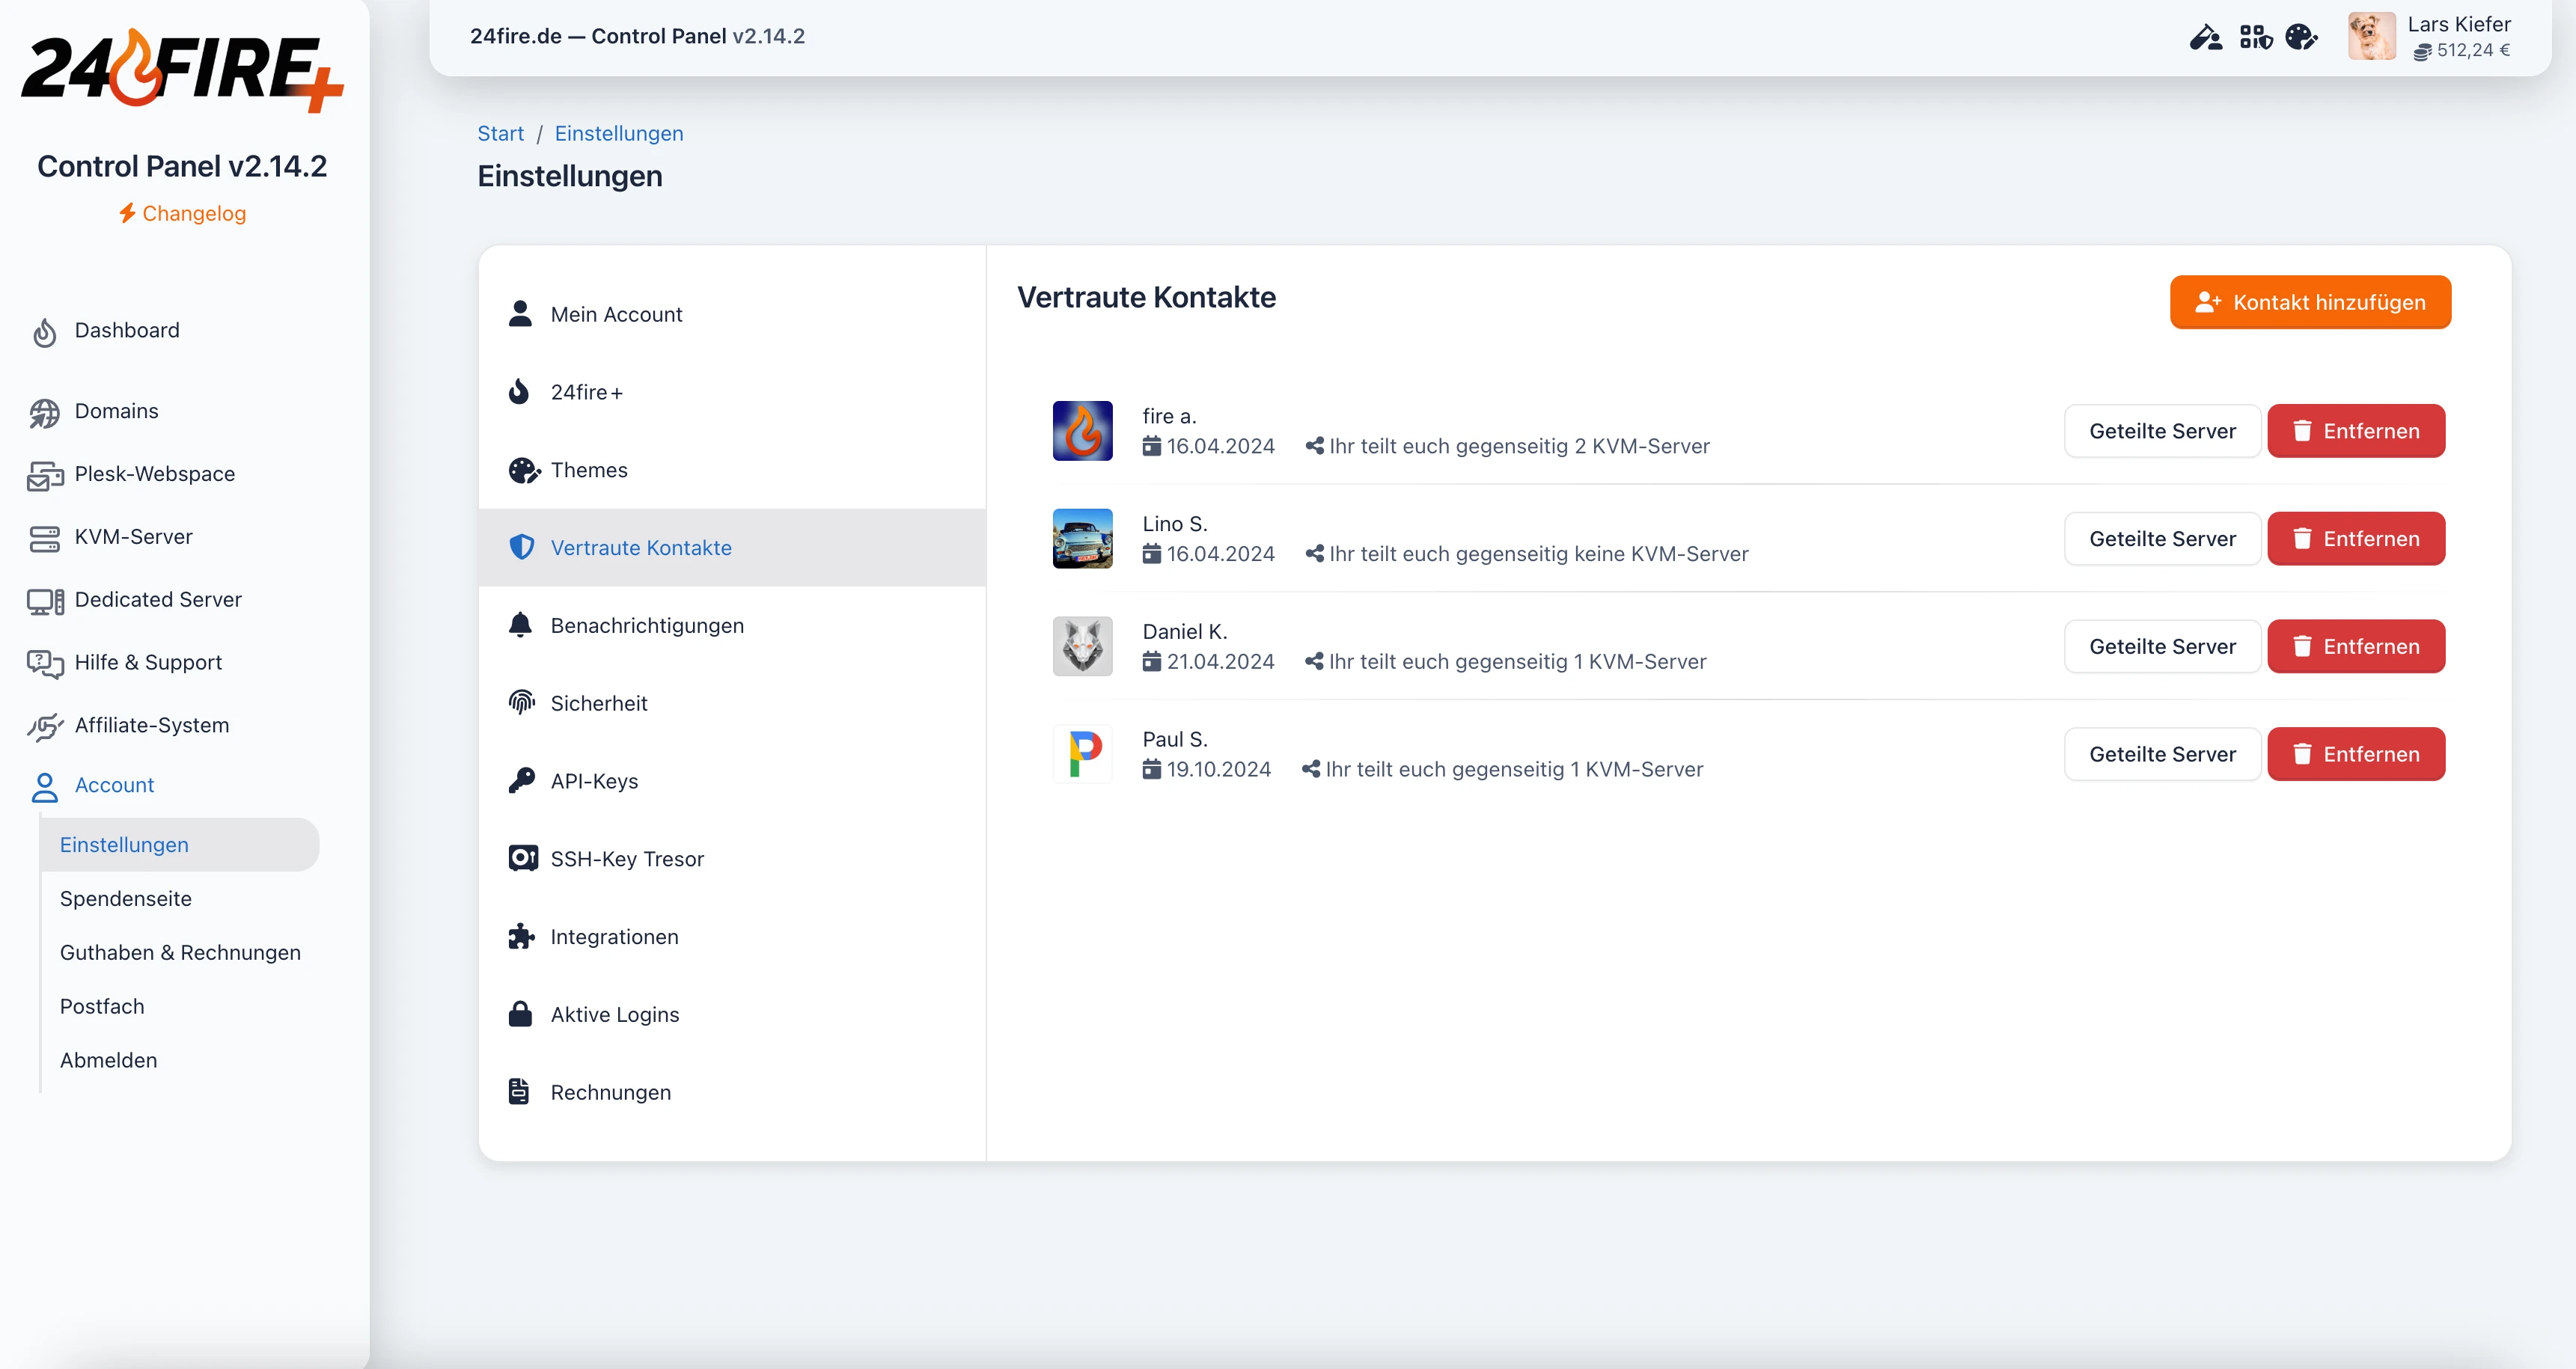This screenshot has width=2576, height=1369.
Task: Click the Dedicated Server icon
Action: [45, 601]
